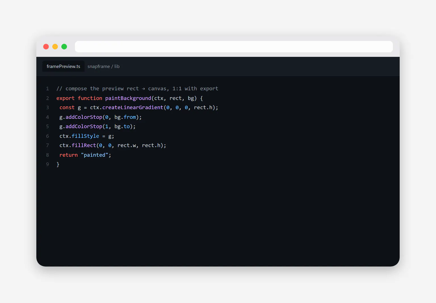This screenshot has width=436, height=303.
Task: Click line number 2 in gutter
Action: 47,98
